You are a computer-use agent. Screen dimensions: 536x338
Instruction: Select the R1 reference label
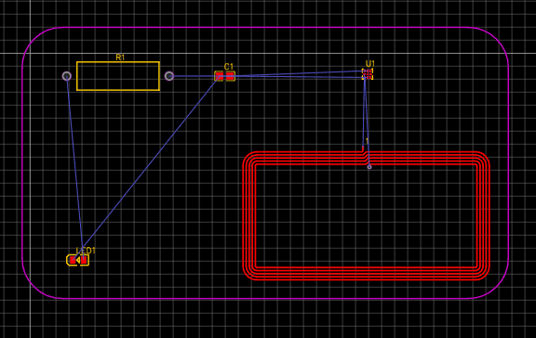click(x=120, y=58)
